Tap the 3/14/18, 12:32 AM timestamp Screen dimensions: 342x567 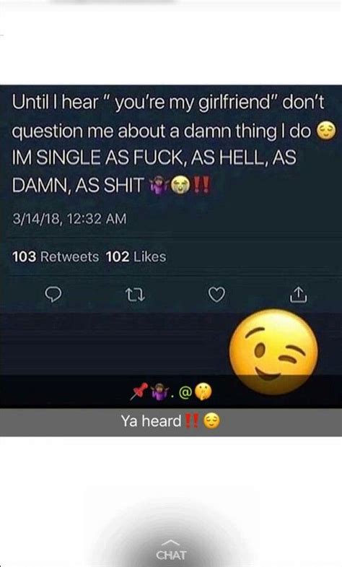click(x=69, y=219)
